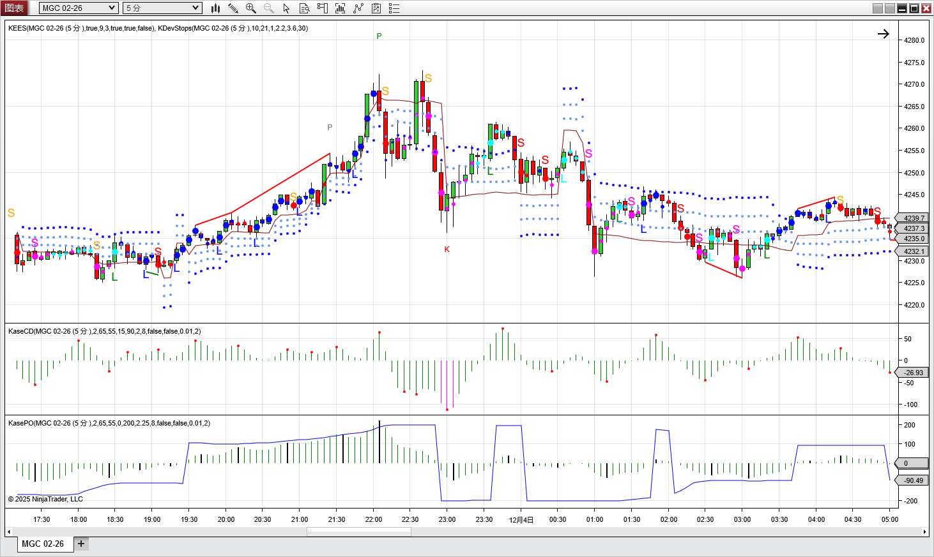Select the cursor pointer tool
Image resolution: width=934 pixels, height=557 pixels.
coord(286,8)
